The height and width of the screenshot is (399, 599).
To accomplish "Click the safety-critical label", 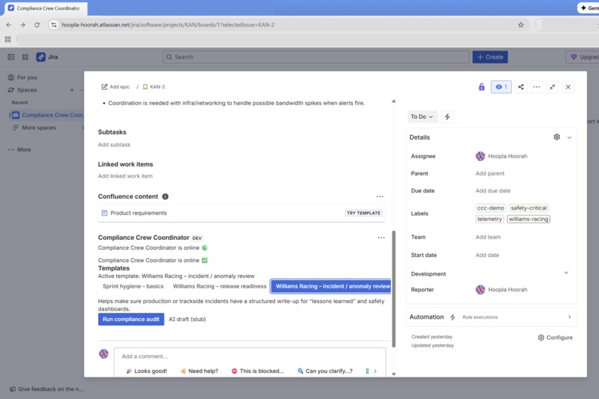I will [x=528, y=208].
